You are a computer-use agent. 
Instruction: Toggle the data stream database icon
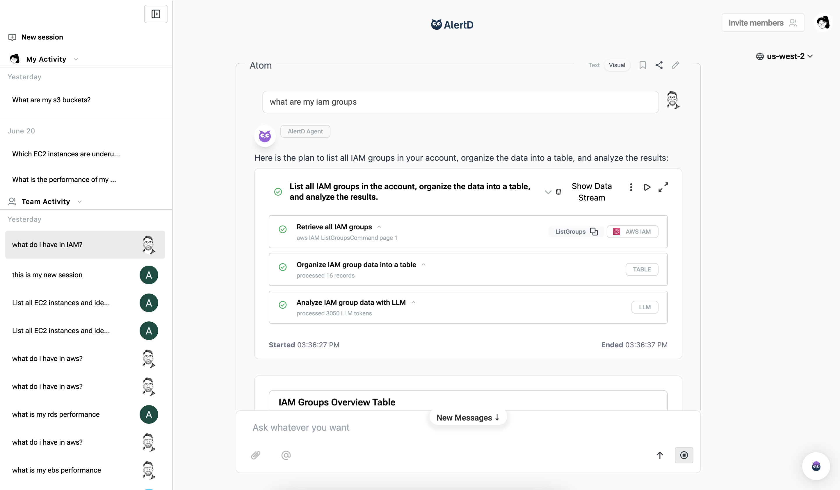559,192
